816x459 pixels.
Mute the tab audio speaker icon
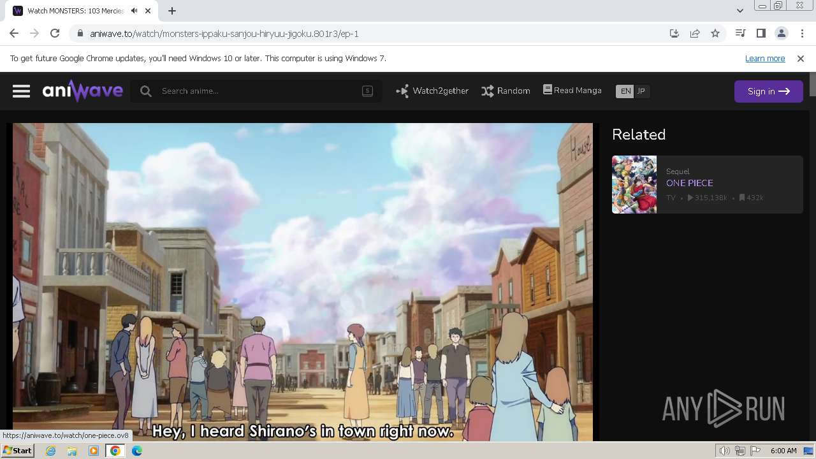(x=135, y=11)
